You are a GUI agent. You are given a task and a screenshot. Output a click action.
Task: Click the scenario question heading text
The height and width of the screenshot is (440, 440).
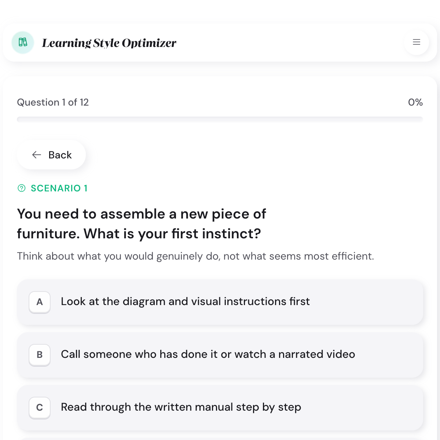(142, 224)
